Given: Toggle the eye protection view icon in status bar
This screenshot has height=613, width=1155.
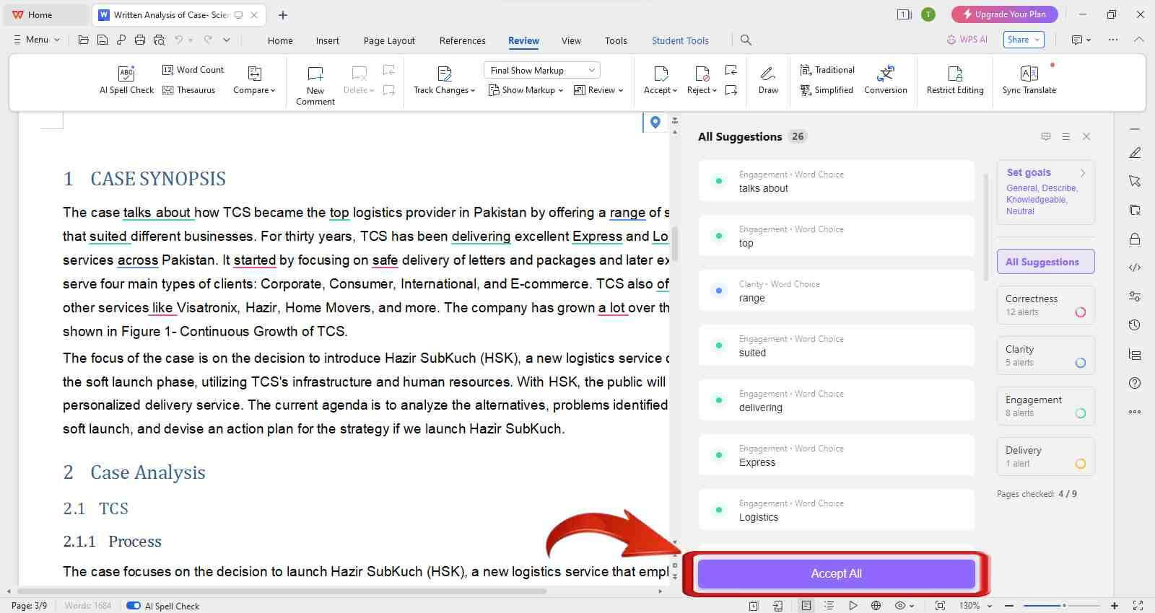Looking at the screenshot, I should point(900,606).
